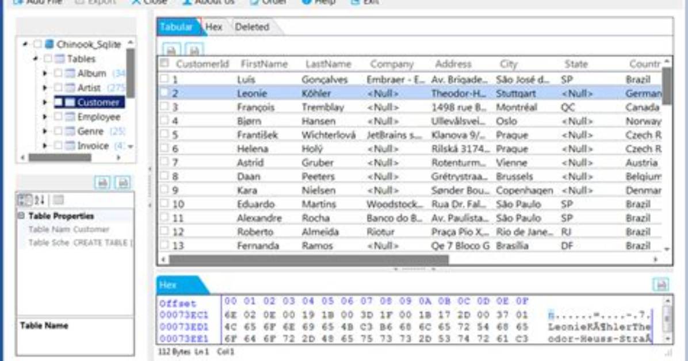Image resolution: width=688 pixels, height=361 pixels.
Task: Collapse the Tables tree node
Action: [36, 59]
